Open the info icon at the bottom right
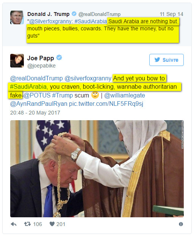This screenshot has width=194, height=237. (x=181, y=224)
